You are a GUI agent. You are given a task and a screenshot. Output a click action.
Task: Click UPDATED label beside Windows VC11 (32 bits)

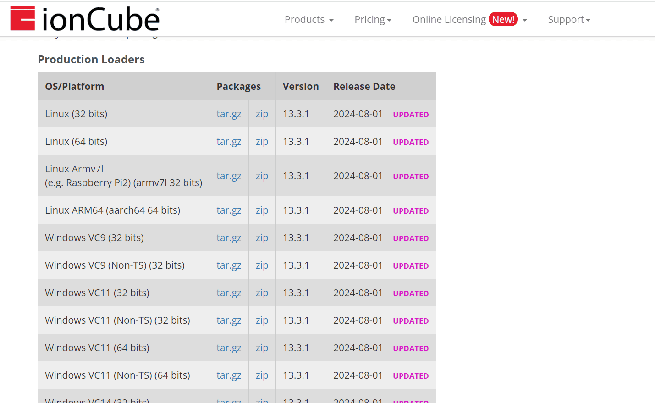click(x=410, y=293)
